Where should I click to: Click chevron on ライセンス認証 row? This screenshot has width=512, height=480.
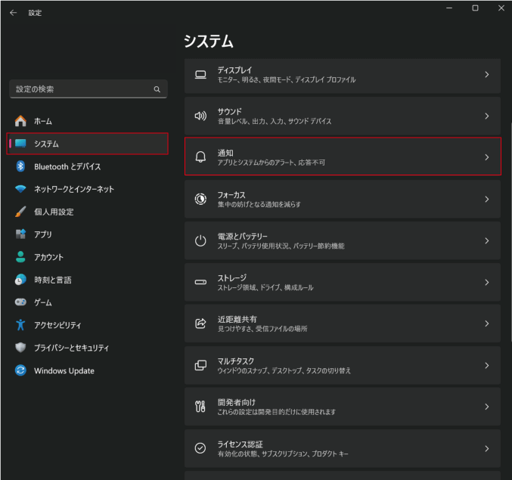(486, 448)
